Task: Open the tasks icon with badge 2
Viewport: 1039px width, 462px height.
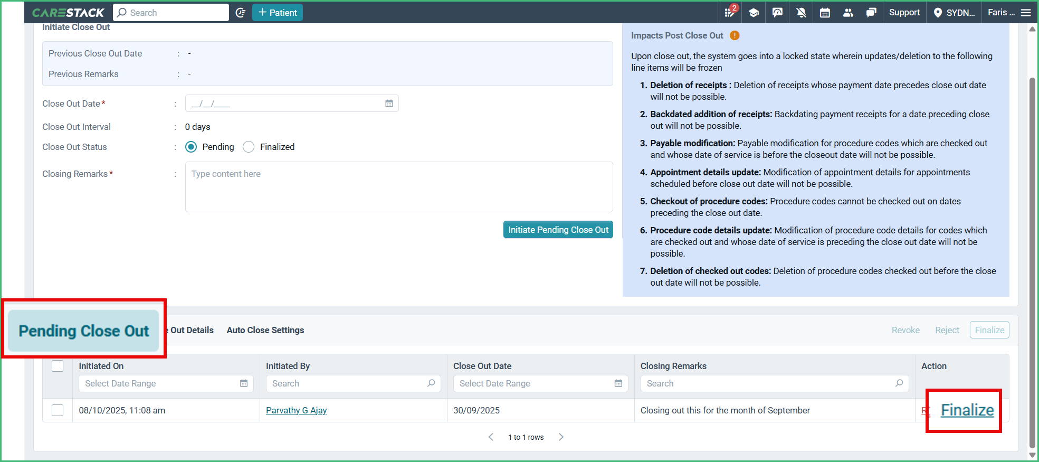Action: coord(730,12)
